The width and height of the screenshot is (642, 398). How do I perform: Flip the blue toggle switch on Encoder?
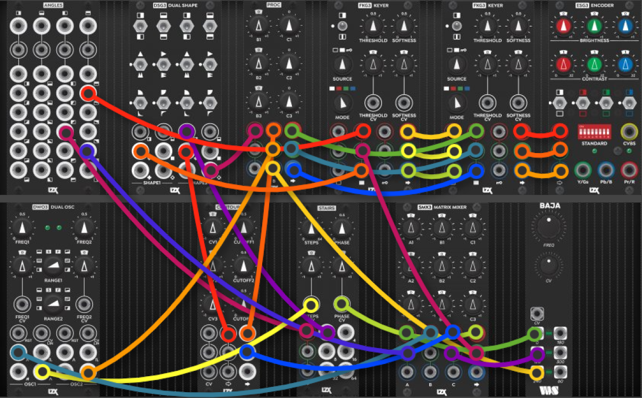click(x=630, y=102)
